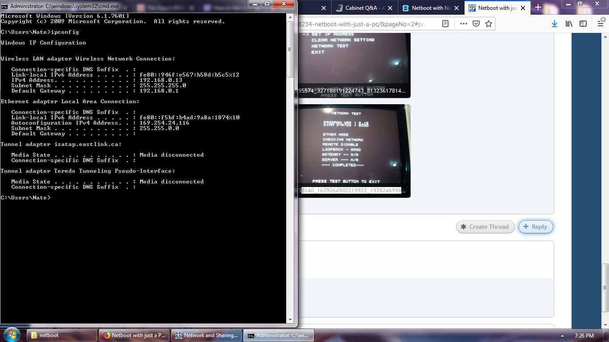Show hidden system tray icons arrow

point(563,336)
